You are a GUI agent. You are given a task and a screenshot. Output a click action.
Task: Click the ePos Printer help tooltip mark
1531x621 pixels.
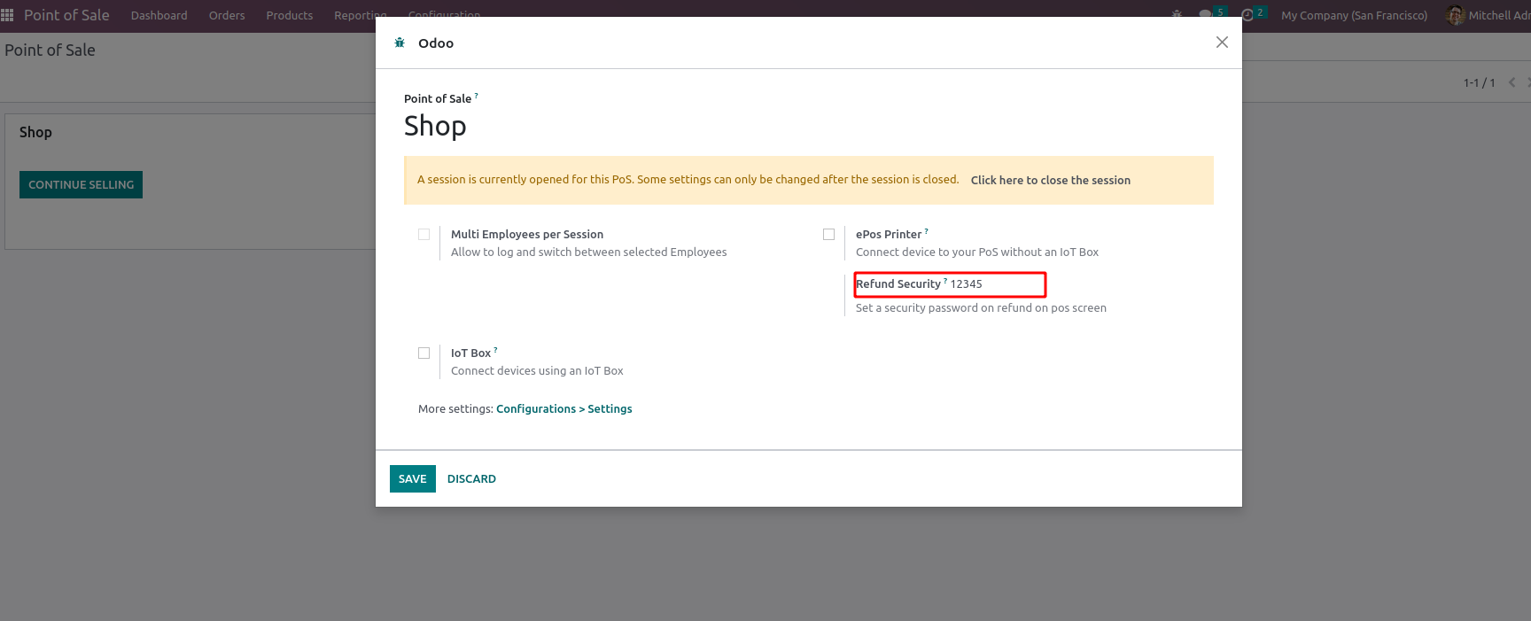click(927, 231)
